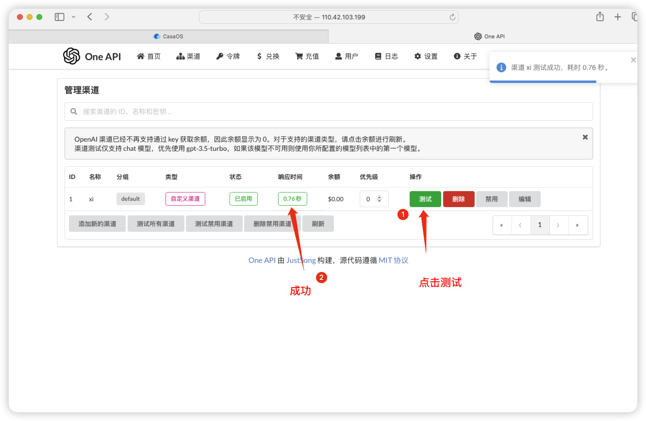
Task: Click the 已启用 status label
Action: (x=244, y=199)
